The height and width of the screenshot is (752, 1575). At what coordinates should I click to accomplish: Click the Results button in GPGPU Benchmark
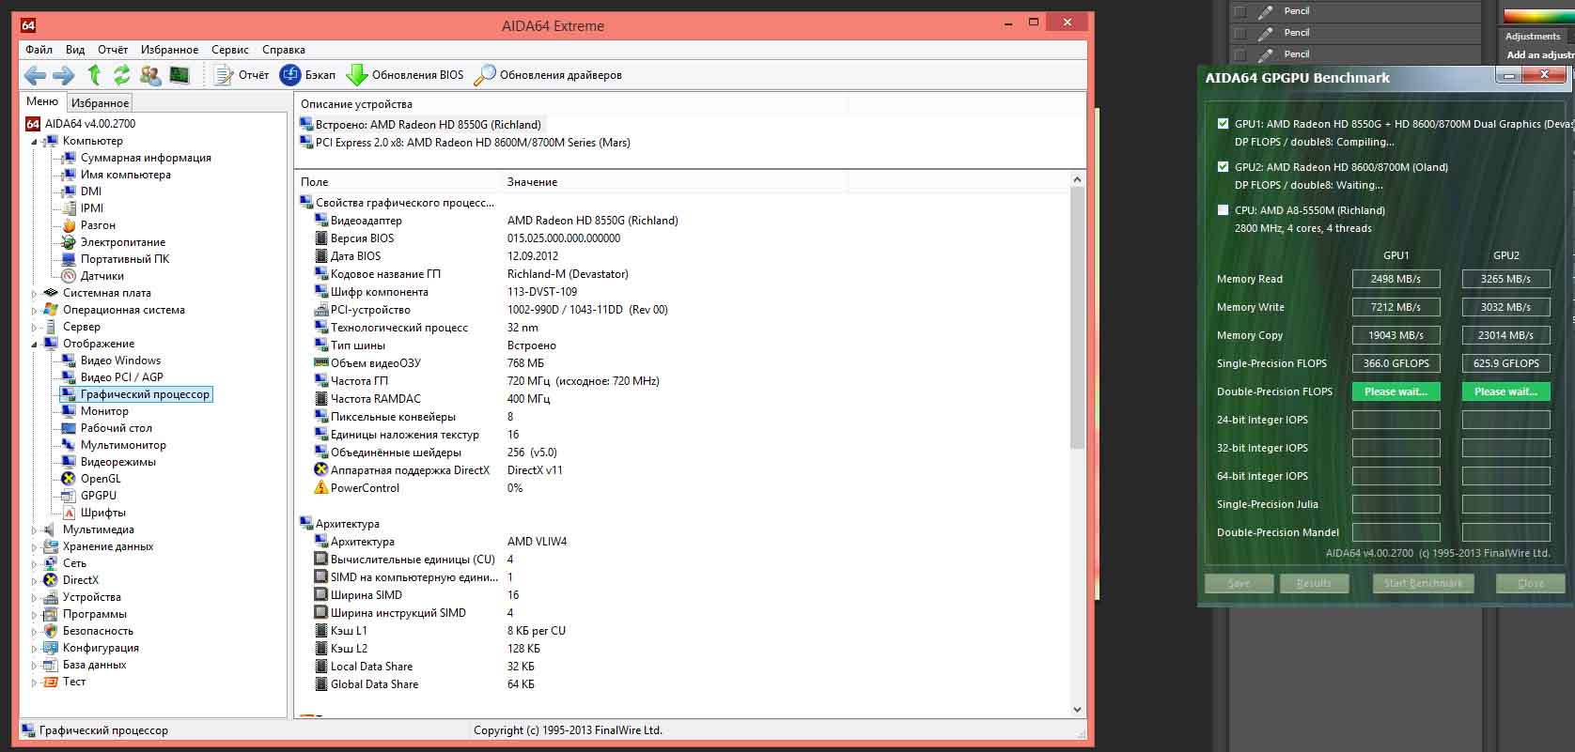point(1314,583)
